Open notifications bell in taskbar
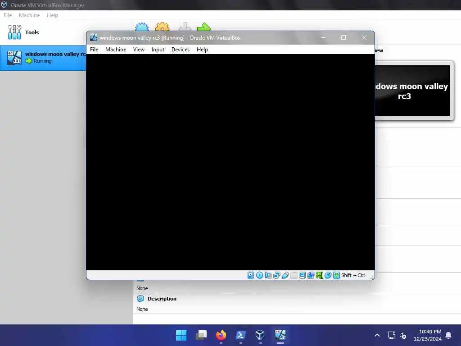461x346 pixels. [x=449, y=335]
